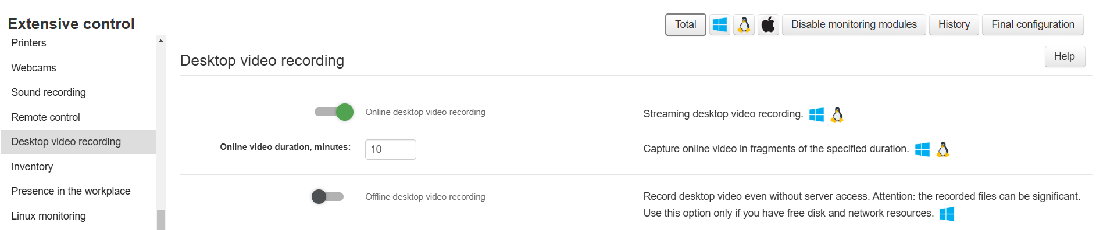Disable Online desktop video recording toggle
The width and height of the screenshot is (1096, 230).
pos(334,112)
